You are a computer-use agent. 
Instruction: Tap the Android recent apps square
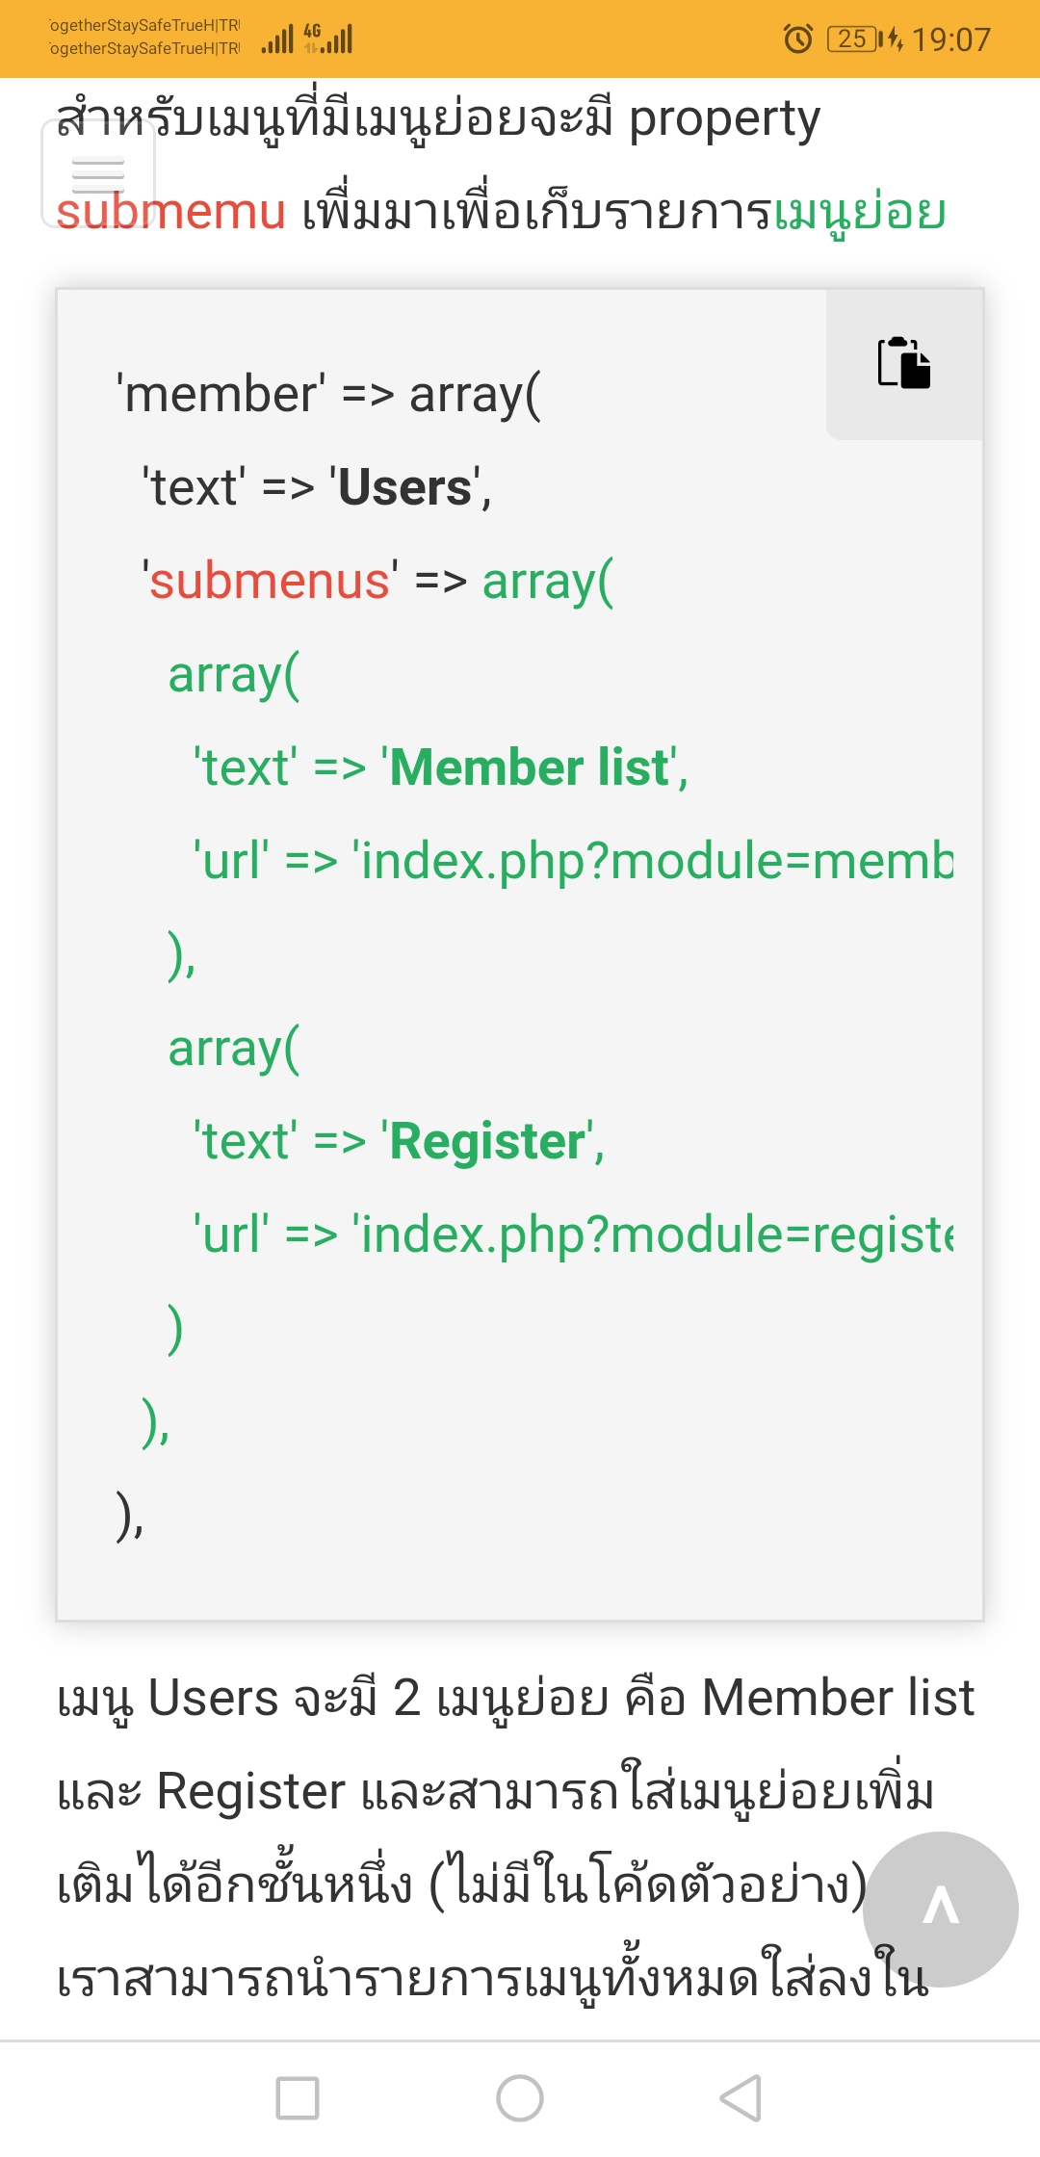point(298,2098)
